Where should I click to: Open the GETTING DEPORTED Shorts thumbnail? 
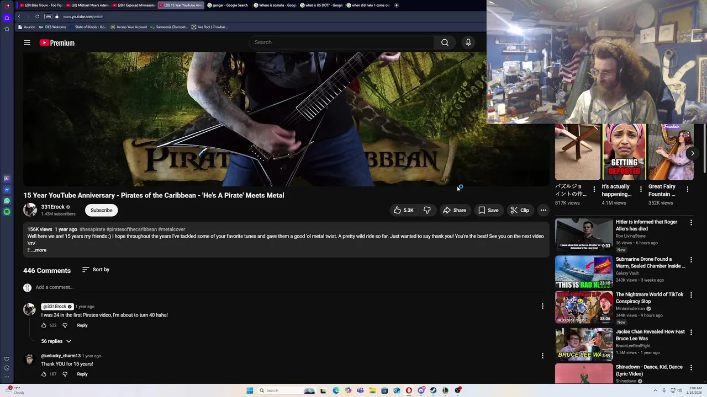[624, 152]
